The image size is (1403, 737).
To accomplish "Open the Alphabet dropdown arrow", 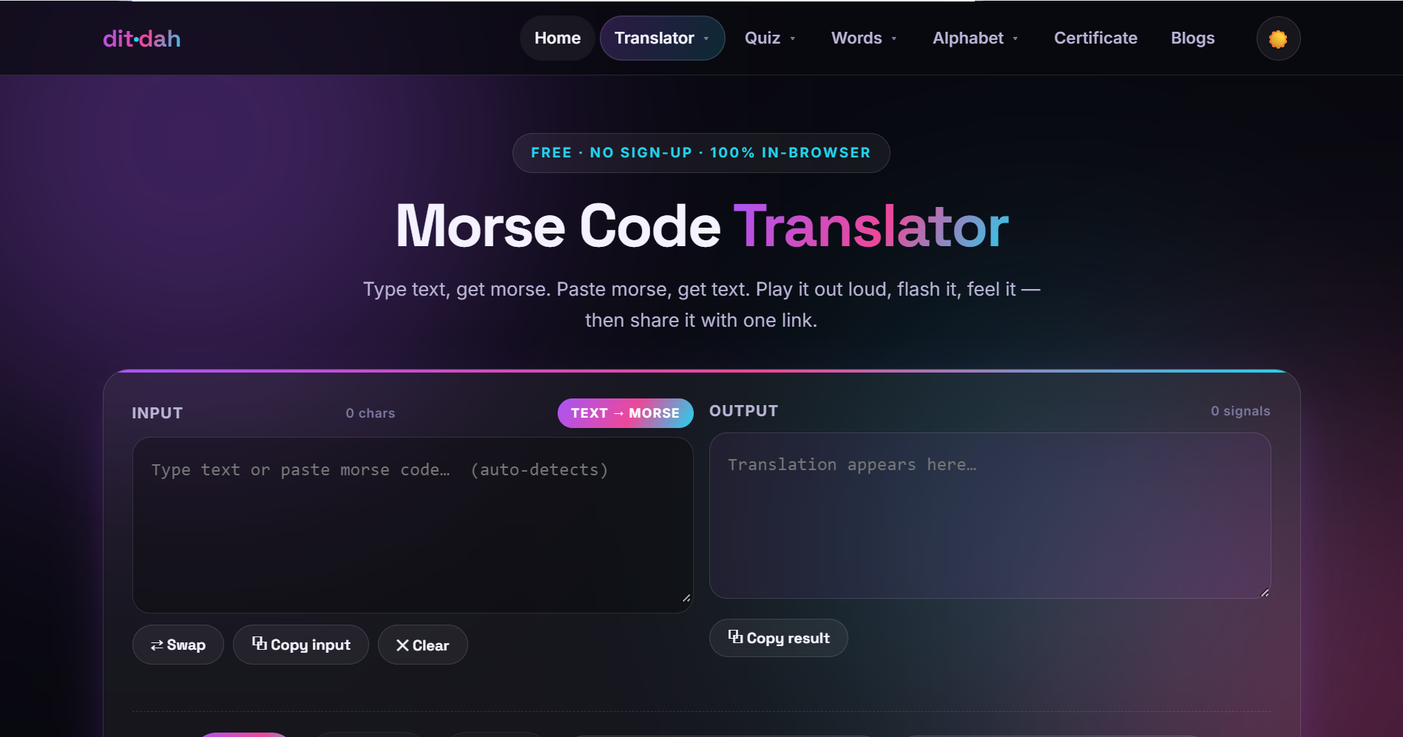I will (x=1015, y=38).
